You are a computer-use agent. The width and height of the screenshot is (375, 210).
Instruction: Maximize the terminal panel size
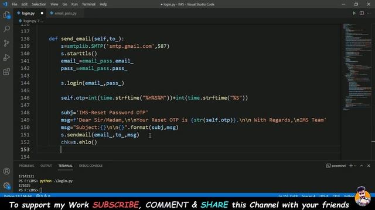(x=362, y=166)
